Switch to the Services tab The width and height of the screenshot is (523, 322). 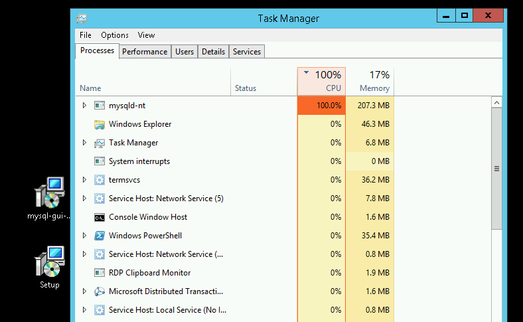tap(247, 52)
